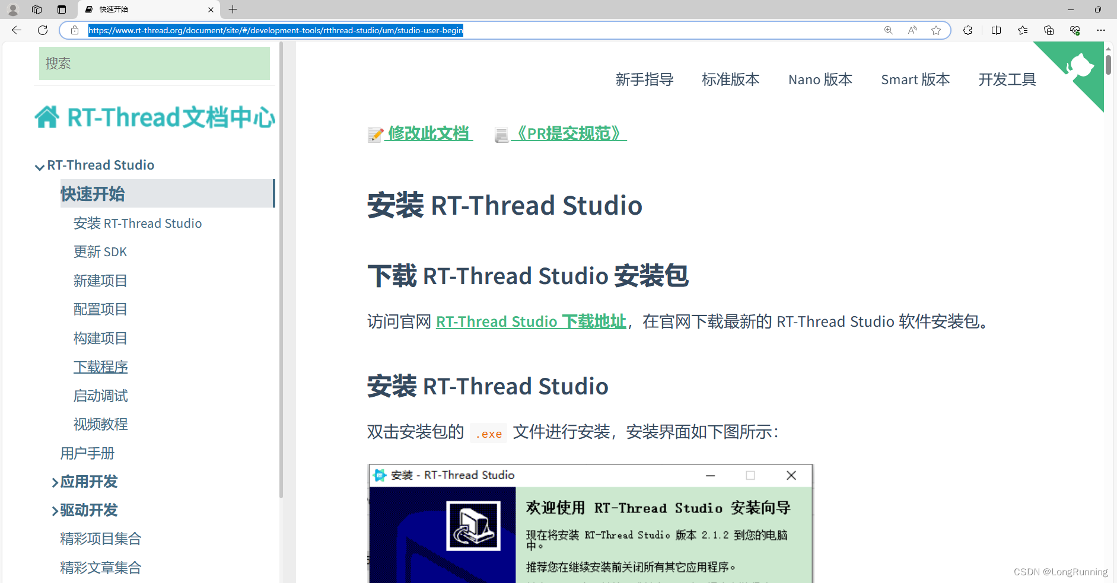Click the back navigation arrow
Viewport: 1117px width, 583px height.
coord(16,30)
